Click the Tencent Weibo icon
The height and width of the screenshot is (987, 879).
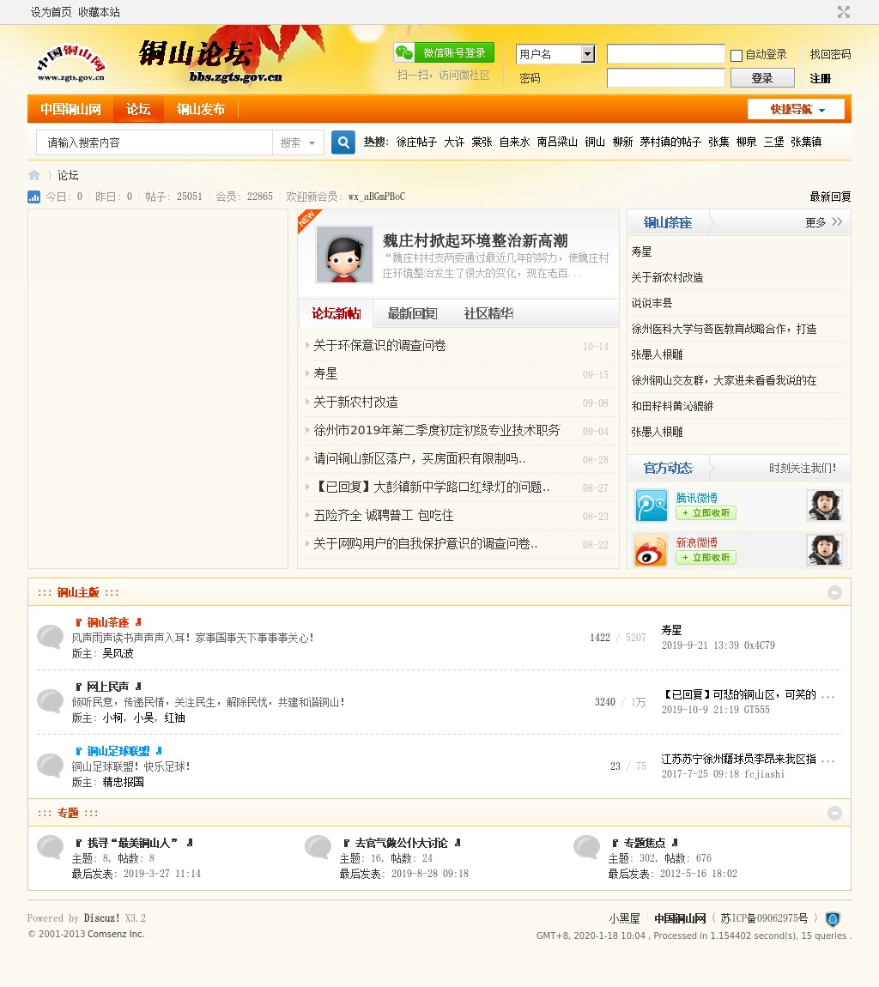point(651,506)
